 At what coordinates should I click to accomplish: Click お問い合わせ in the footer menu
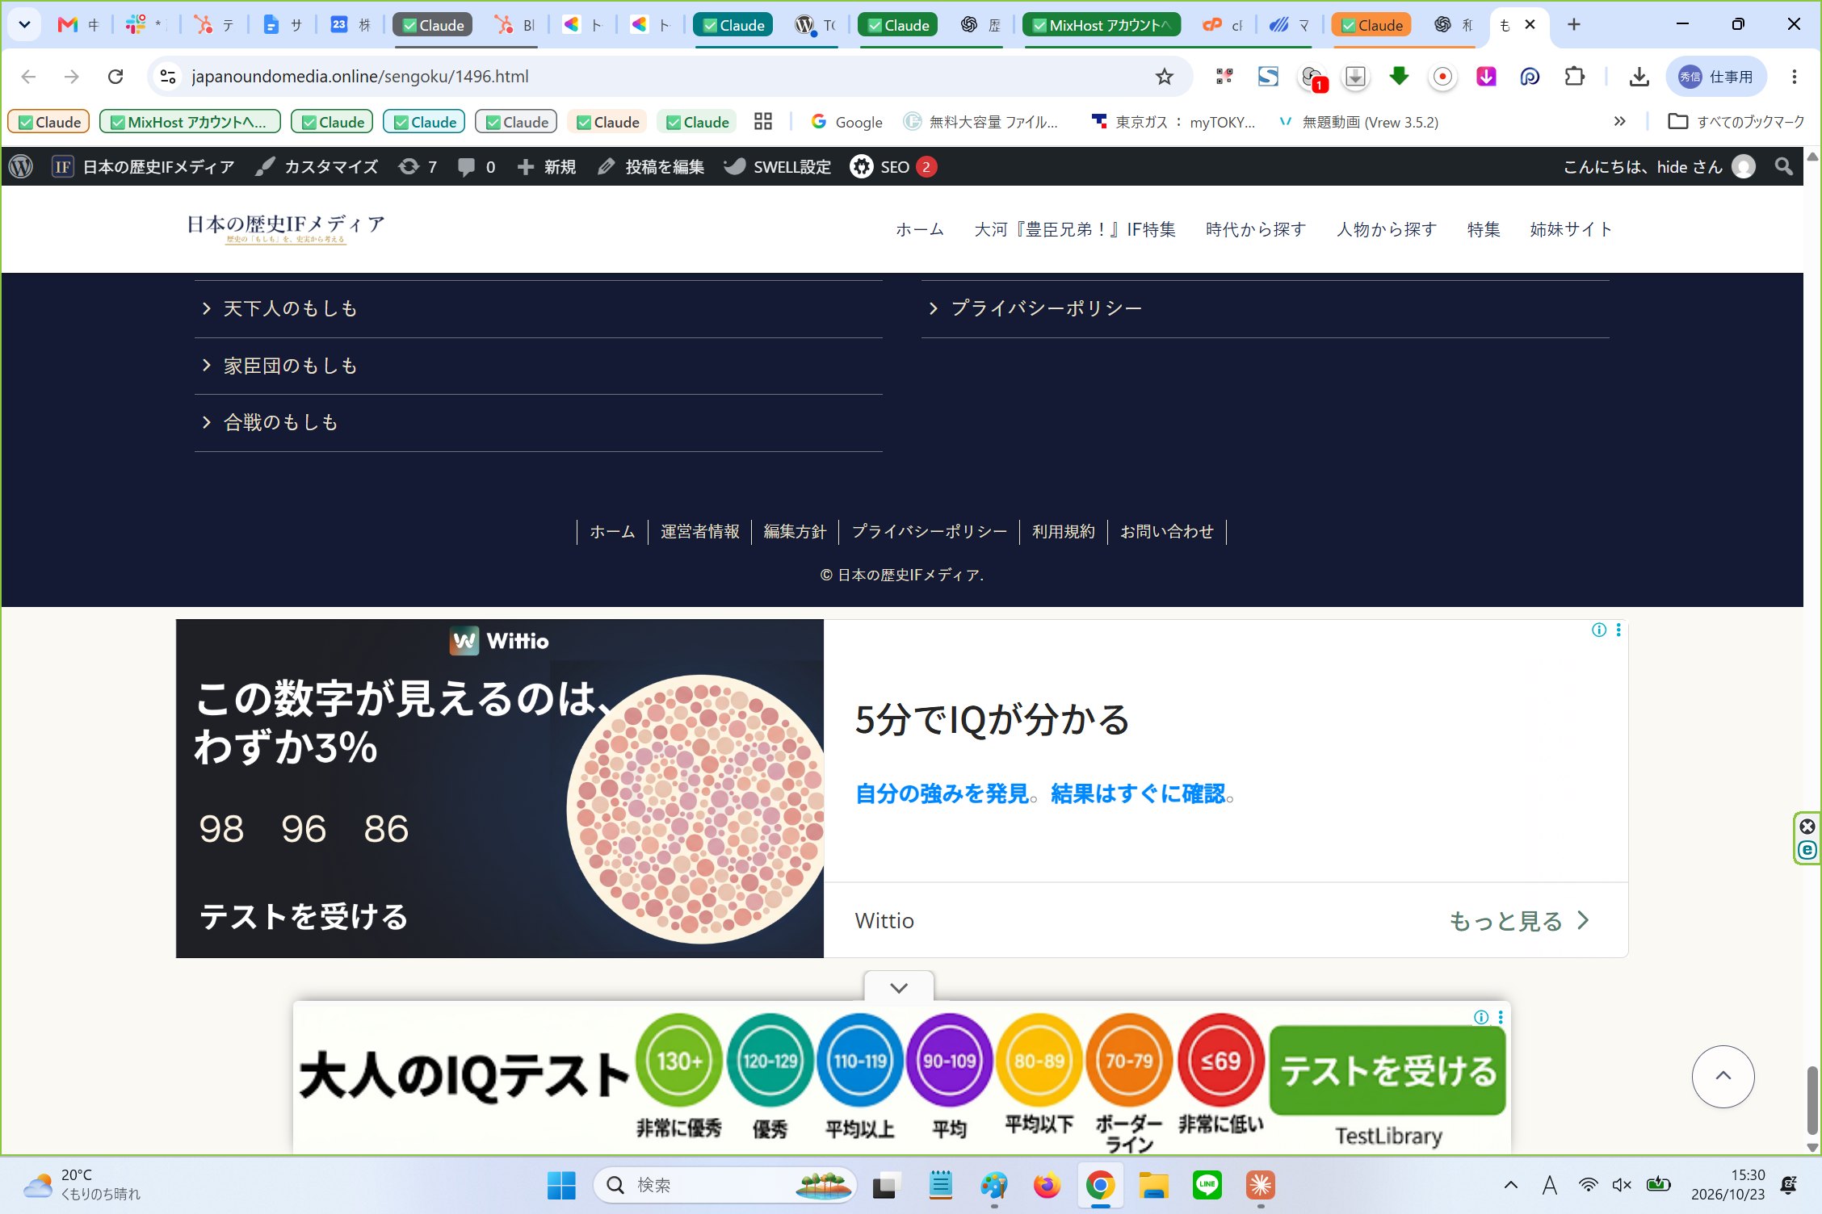[x=1166, y=532]
